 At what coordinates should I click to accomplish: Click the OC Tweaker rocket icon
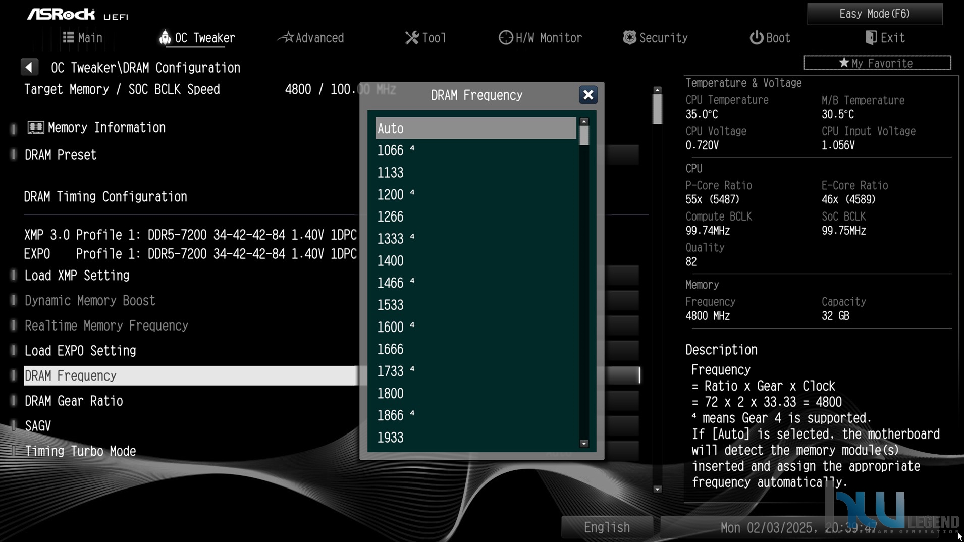tap(165, 37)
